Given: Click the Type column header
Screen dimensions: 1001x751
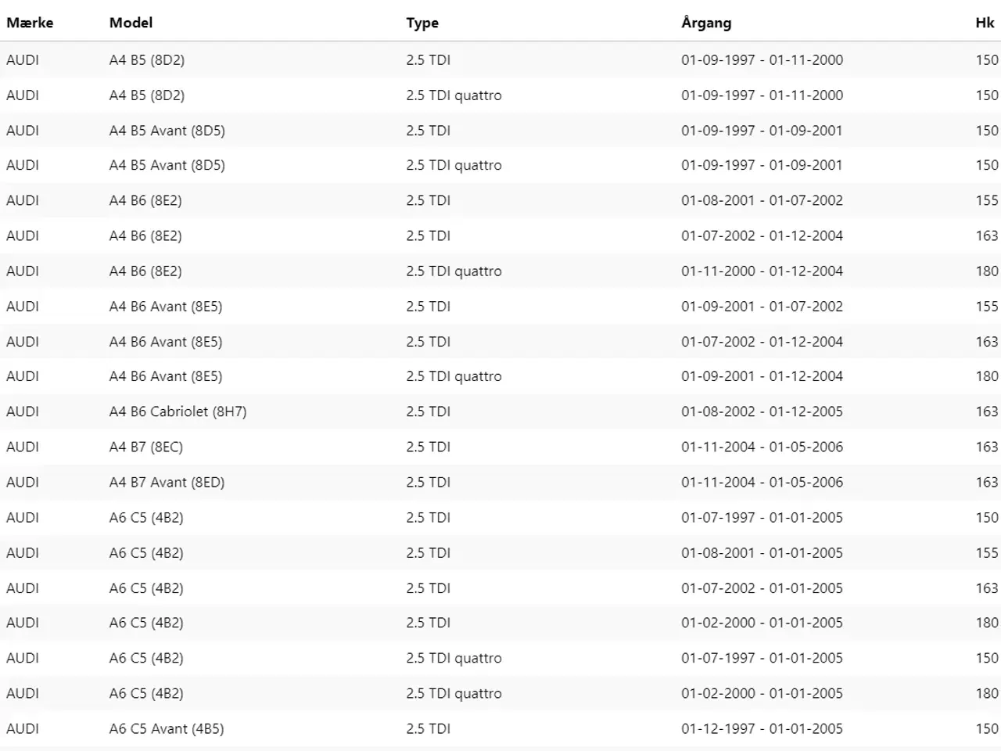Looking at the screenshot, I should click(422, 23).
